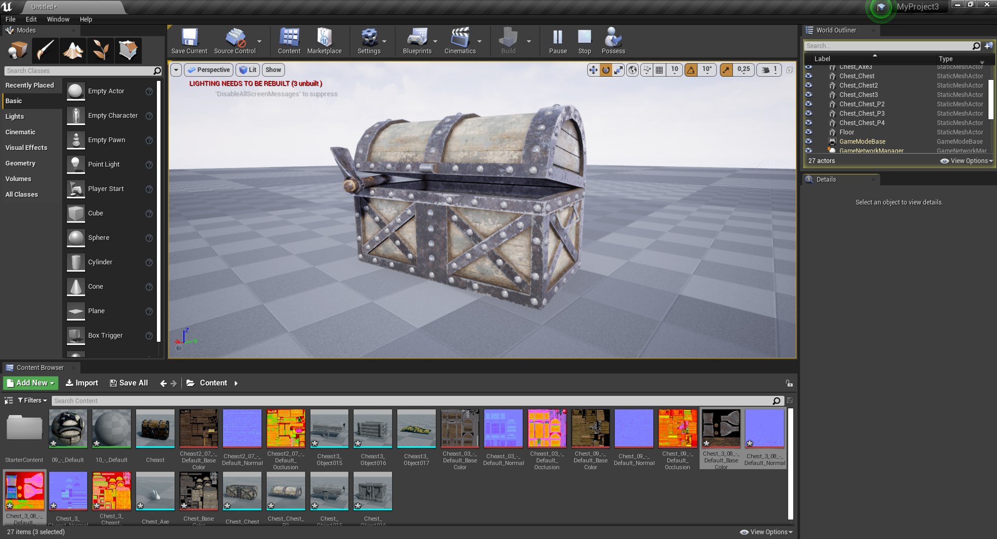Select the Lights category tab
Viewport: 997px width, 539px height.
[x=15, y=116]
